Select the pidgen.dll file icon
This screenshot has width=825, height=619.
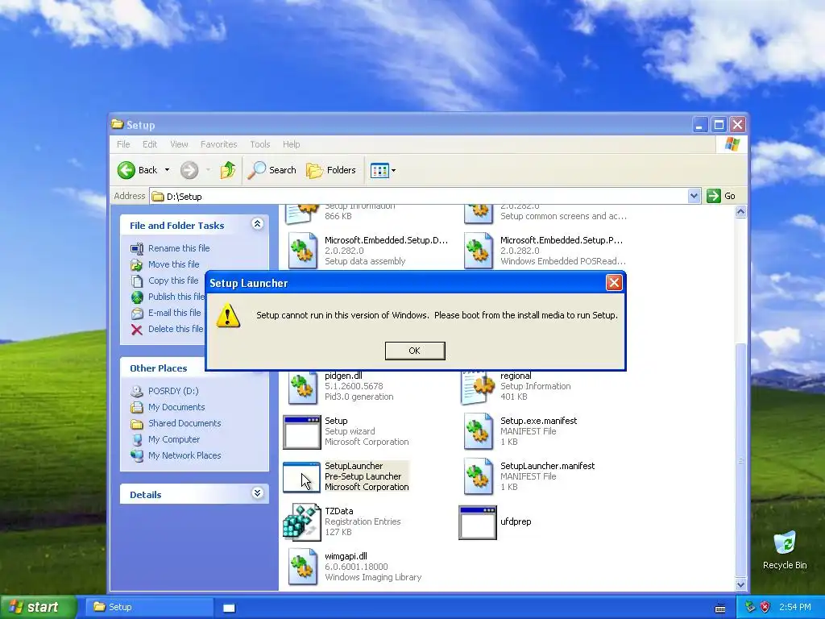click(303, 388)
